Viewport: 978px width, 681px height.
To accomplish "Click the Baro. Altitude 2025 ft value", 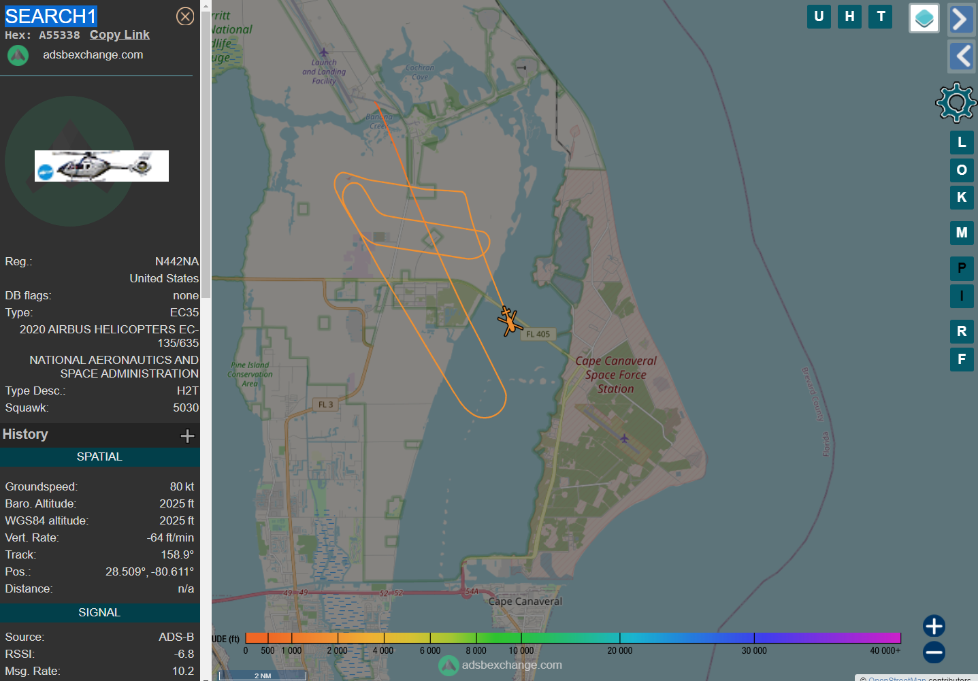I will tap(177, 503).
